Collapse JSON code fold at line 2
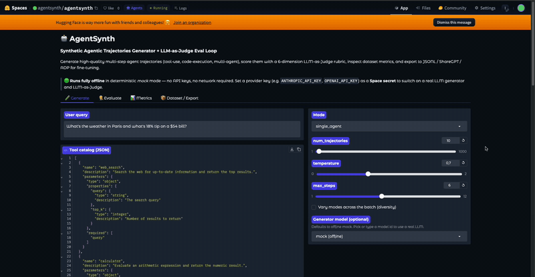Screen dimensions: 535x277 click(62, 163)
